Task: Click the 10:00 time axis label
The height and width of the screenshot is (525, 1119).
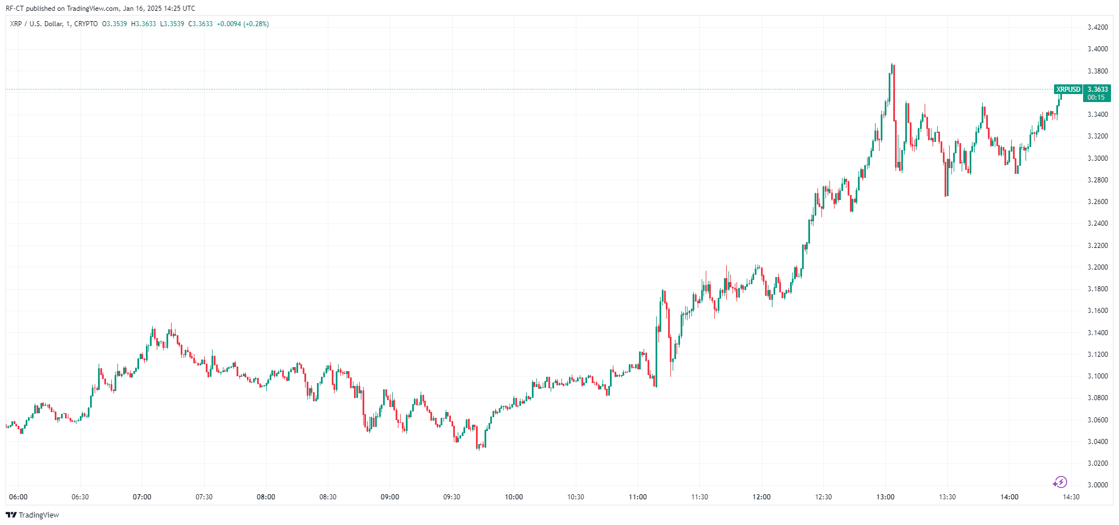Action: [x=514, y=497]
